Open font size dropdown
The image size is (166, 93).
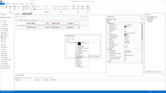(25, 9)
